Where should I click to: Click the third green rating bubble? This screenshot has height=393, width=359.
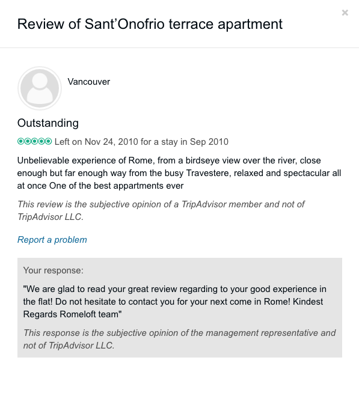35,141
